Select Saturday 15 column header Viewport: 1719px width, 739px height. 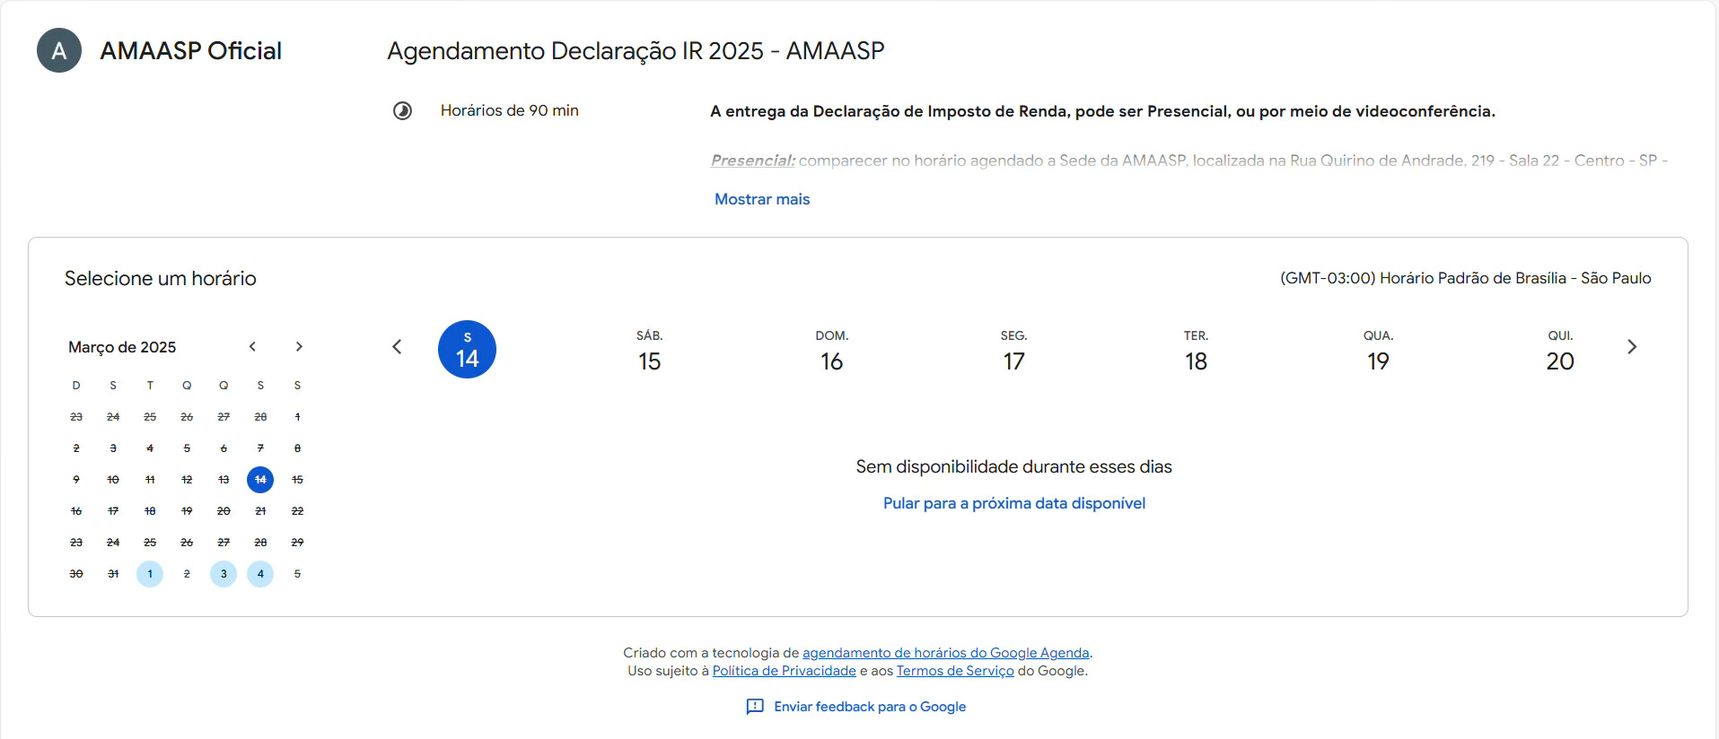click(x=650, y=351)
